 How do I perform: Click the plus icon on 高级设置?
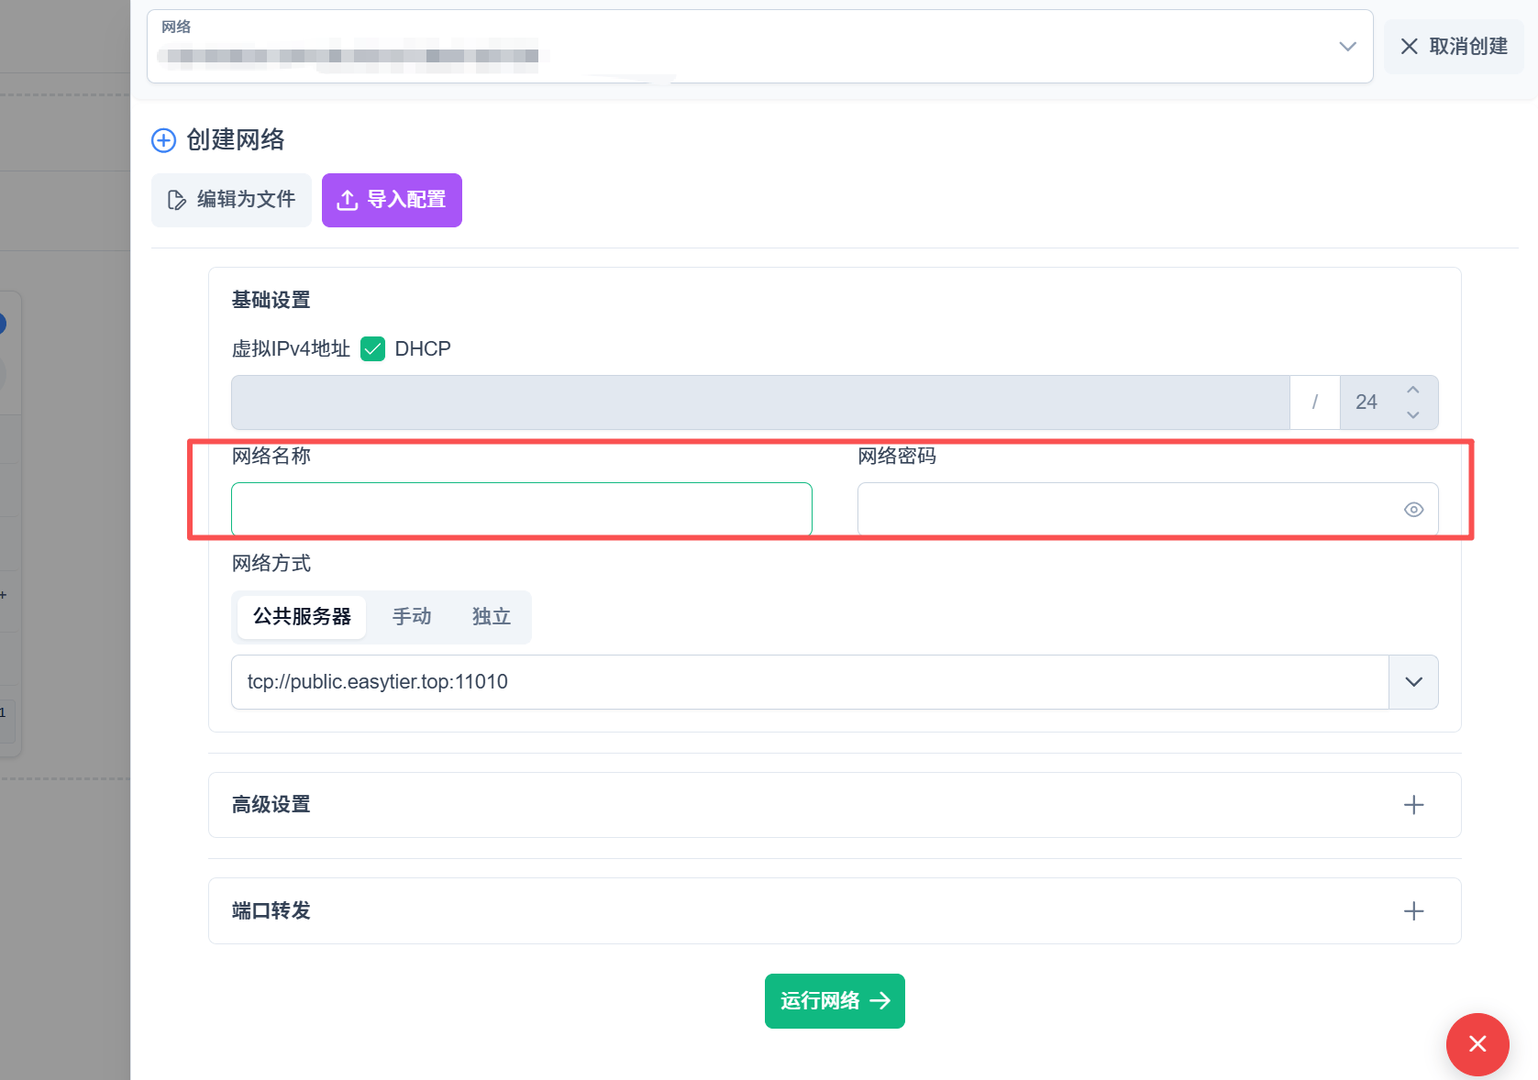click(1413, 805)
